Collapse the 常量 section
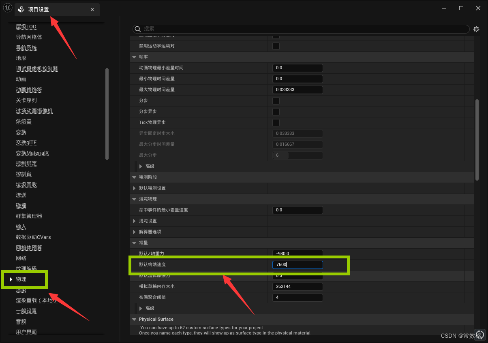Image resolution: width=488 pixels, height=343 pixels. (x=134, y=243)
